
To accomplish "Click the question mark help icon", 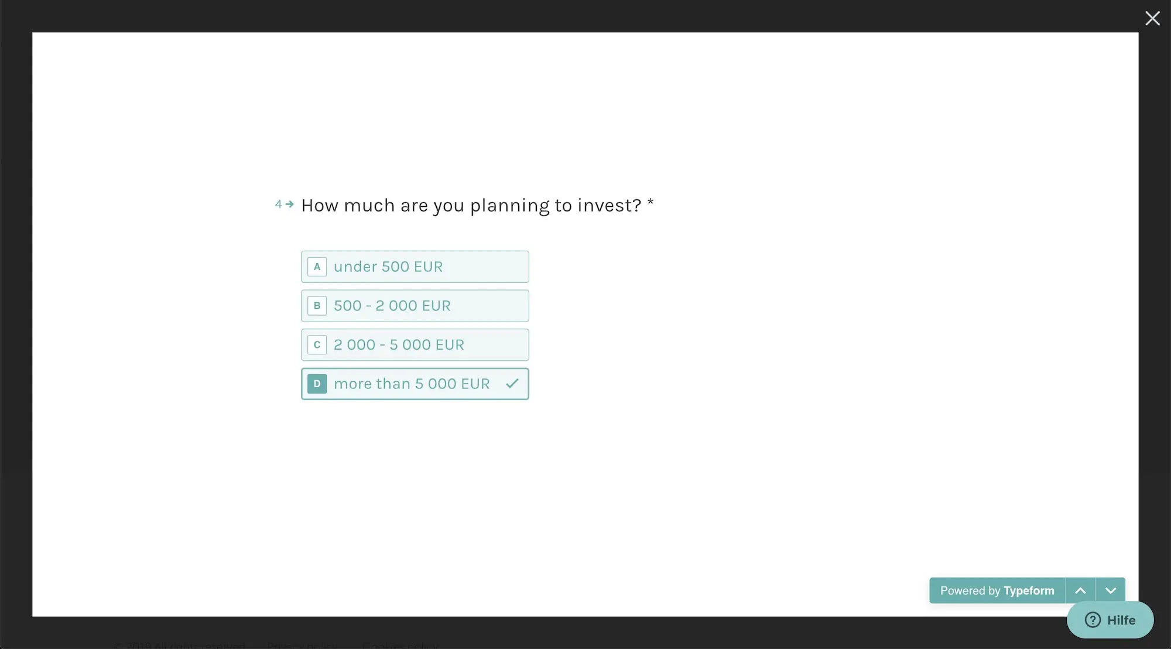I will click(1093, 620).
